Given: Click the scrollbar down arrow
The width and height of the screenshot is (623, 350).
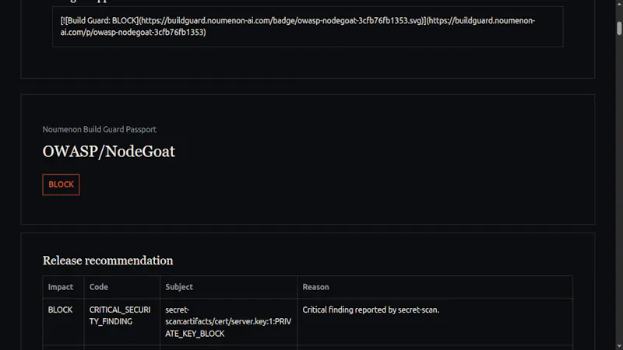Looking at the screenshot, I should (619, 346).
